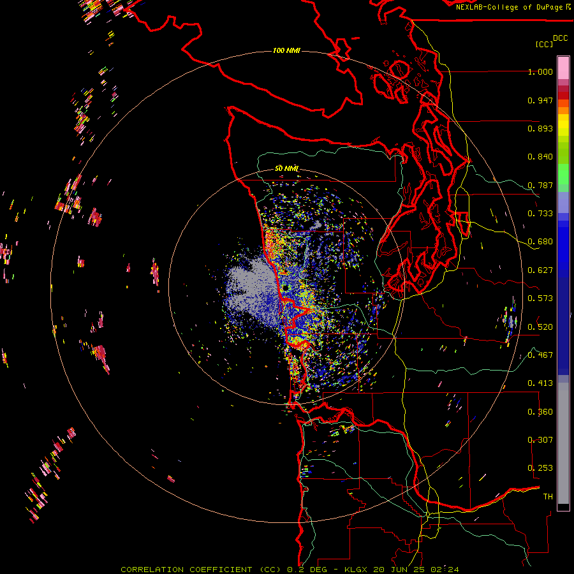Click the 0.627 legend value
This screenshot has width=574, height=574.
click(x=540, y=270)
